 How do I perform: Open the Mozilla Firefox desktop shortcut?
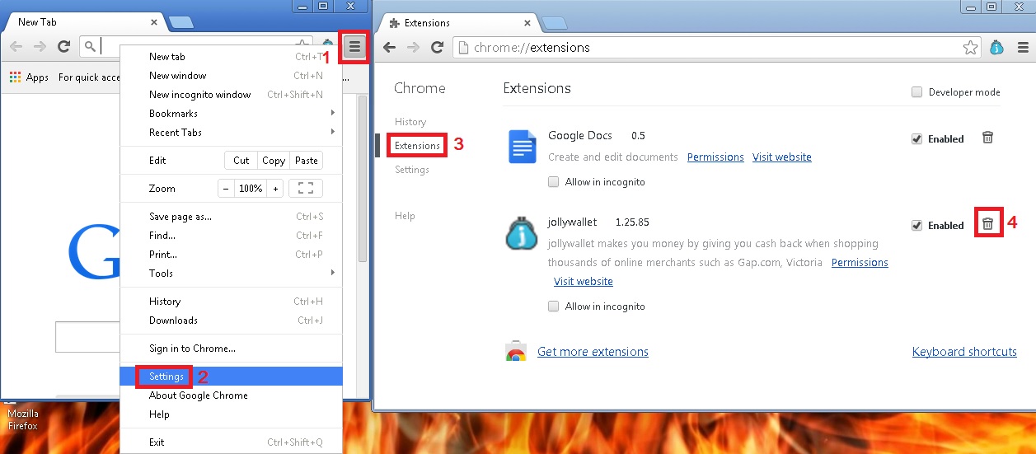coord(22,419)
